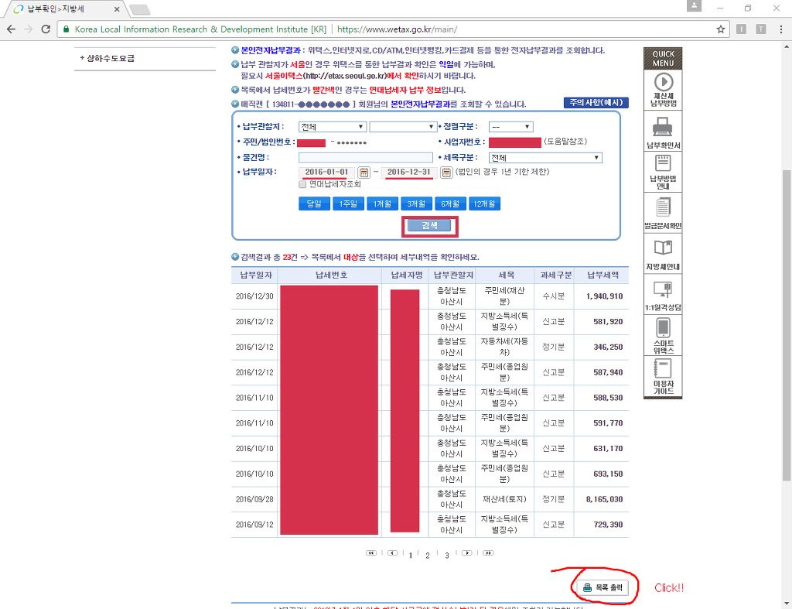Open the 납부방법 안내 quick menu icon

click(x=663, y=173)
